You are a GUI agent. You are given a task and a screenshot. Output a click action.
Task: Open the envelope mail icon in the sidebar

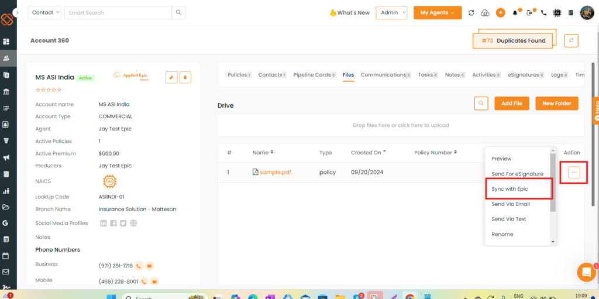6,272
